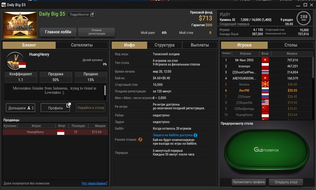The image size is (316, 190).
Task: Switch to the Сателлиты tab
Action: [x=82, y=45]
